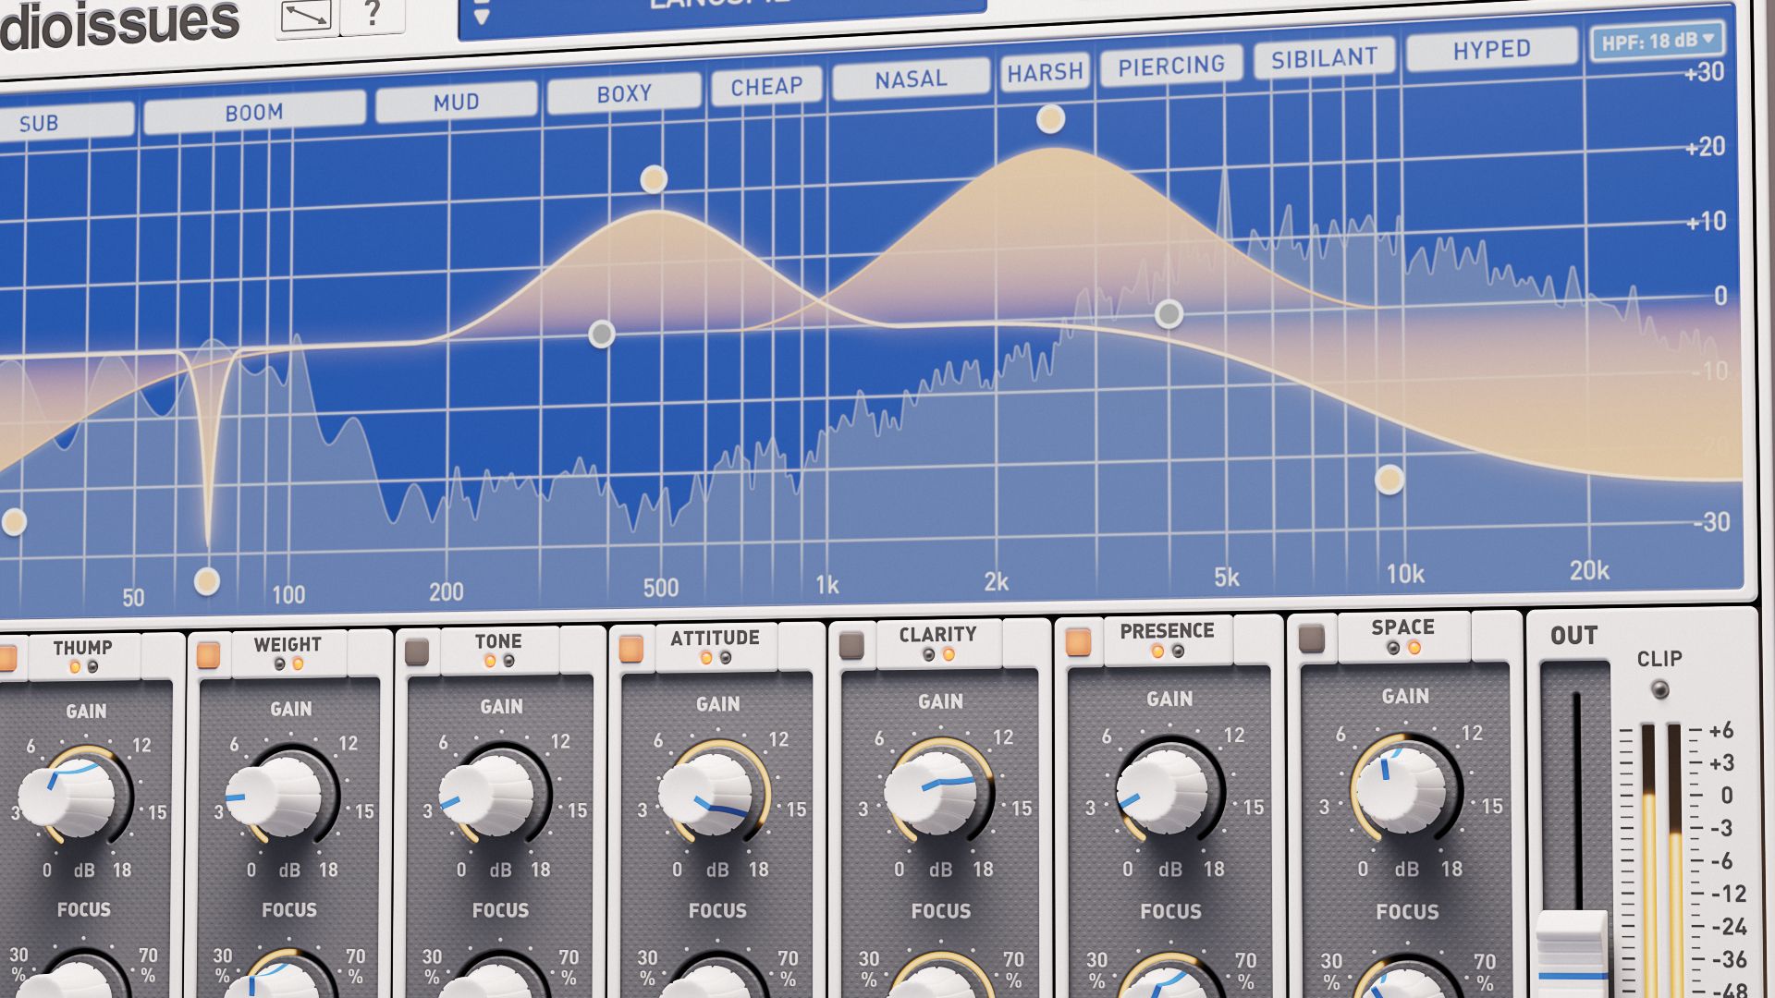Open the HPF 18 dB dropdown
Screen dimensions: 1775x998
1657,42
